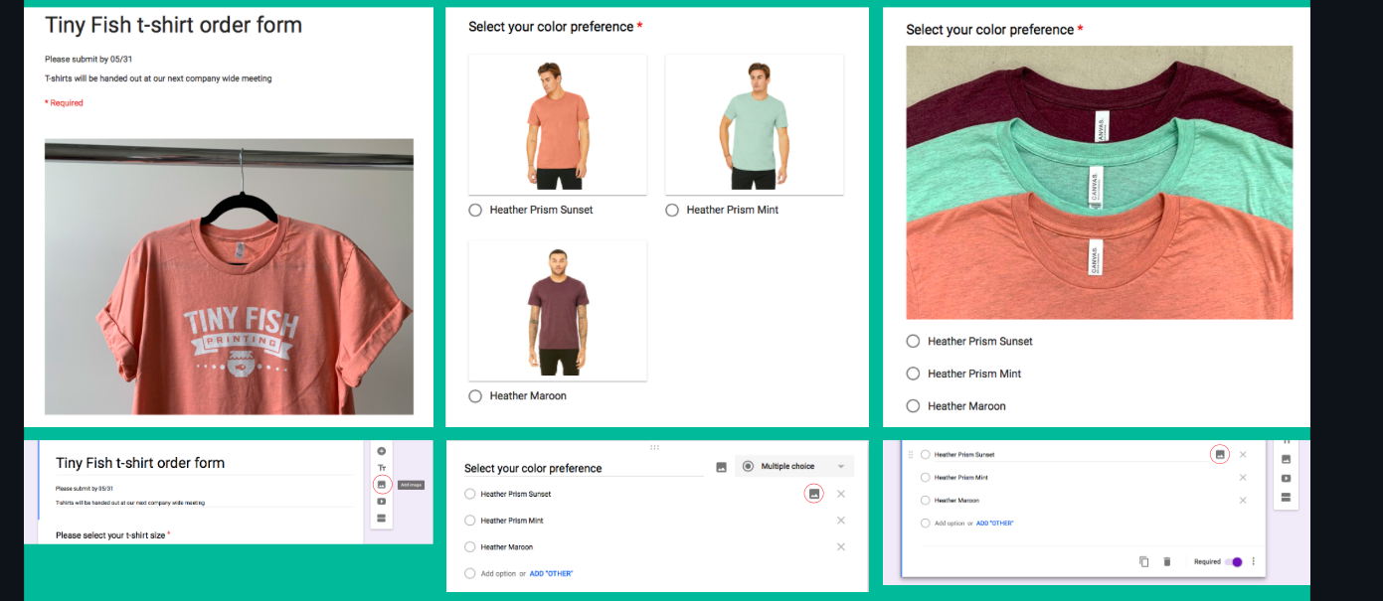Click the maroon t-shirt model photo
Screen dimensions: 1383x601
(x=557, y=311)
